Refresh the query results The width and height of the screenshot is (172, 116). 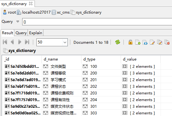(118, 42)
